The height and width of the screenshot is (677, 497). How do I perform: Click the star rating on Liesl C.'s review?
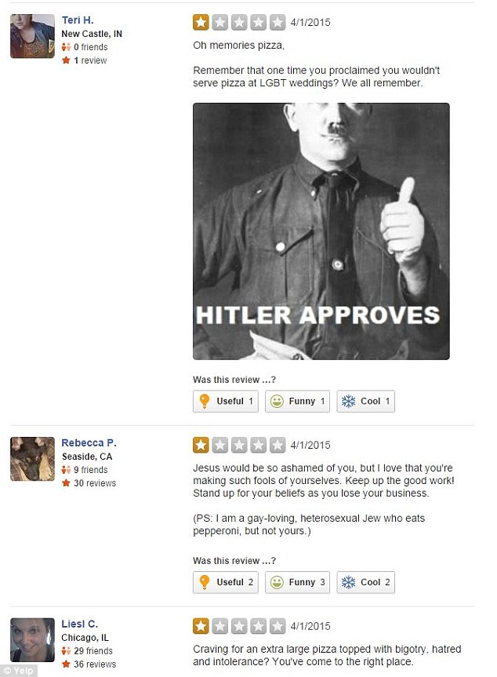(x=239, y=626)
